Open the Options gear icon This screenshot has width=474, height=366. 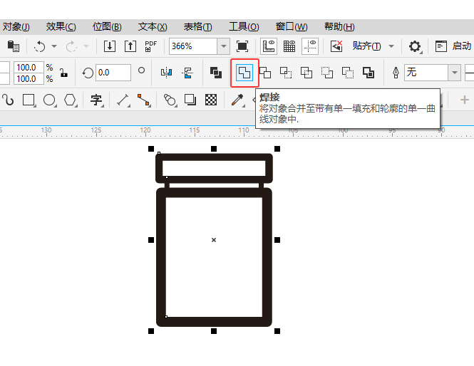pyautogui.click(x=415, y=46)
